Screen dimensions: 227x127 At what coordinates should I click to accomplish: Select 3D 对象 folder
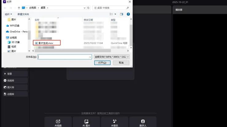[x=13, y=42]
